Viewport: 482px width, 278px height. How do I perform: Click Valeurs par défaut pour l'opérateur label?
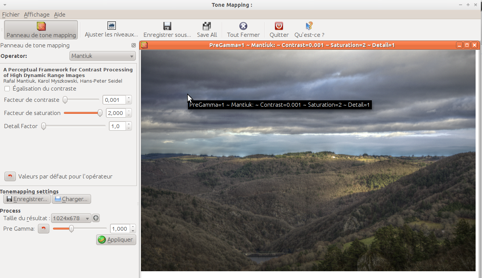[65, 177]
